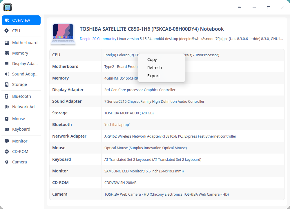Click the Motherboard icon in sidebar
This screenshot has width=290, height=209.
click(7, 43)
